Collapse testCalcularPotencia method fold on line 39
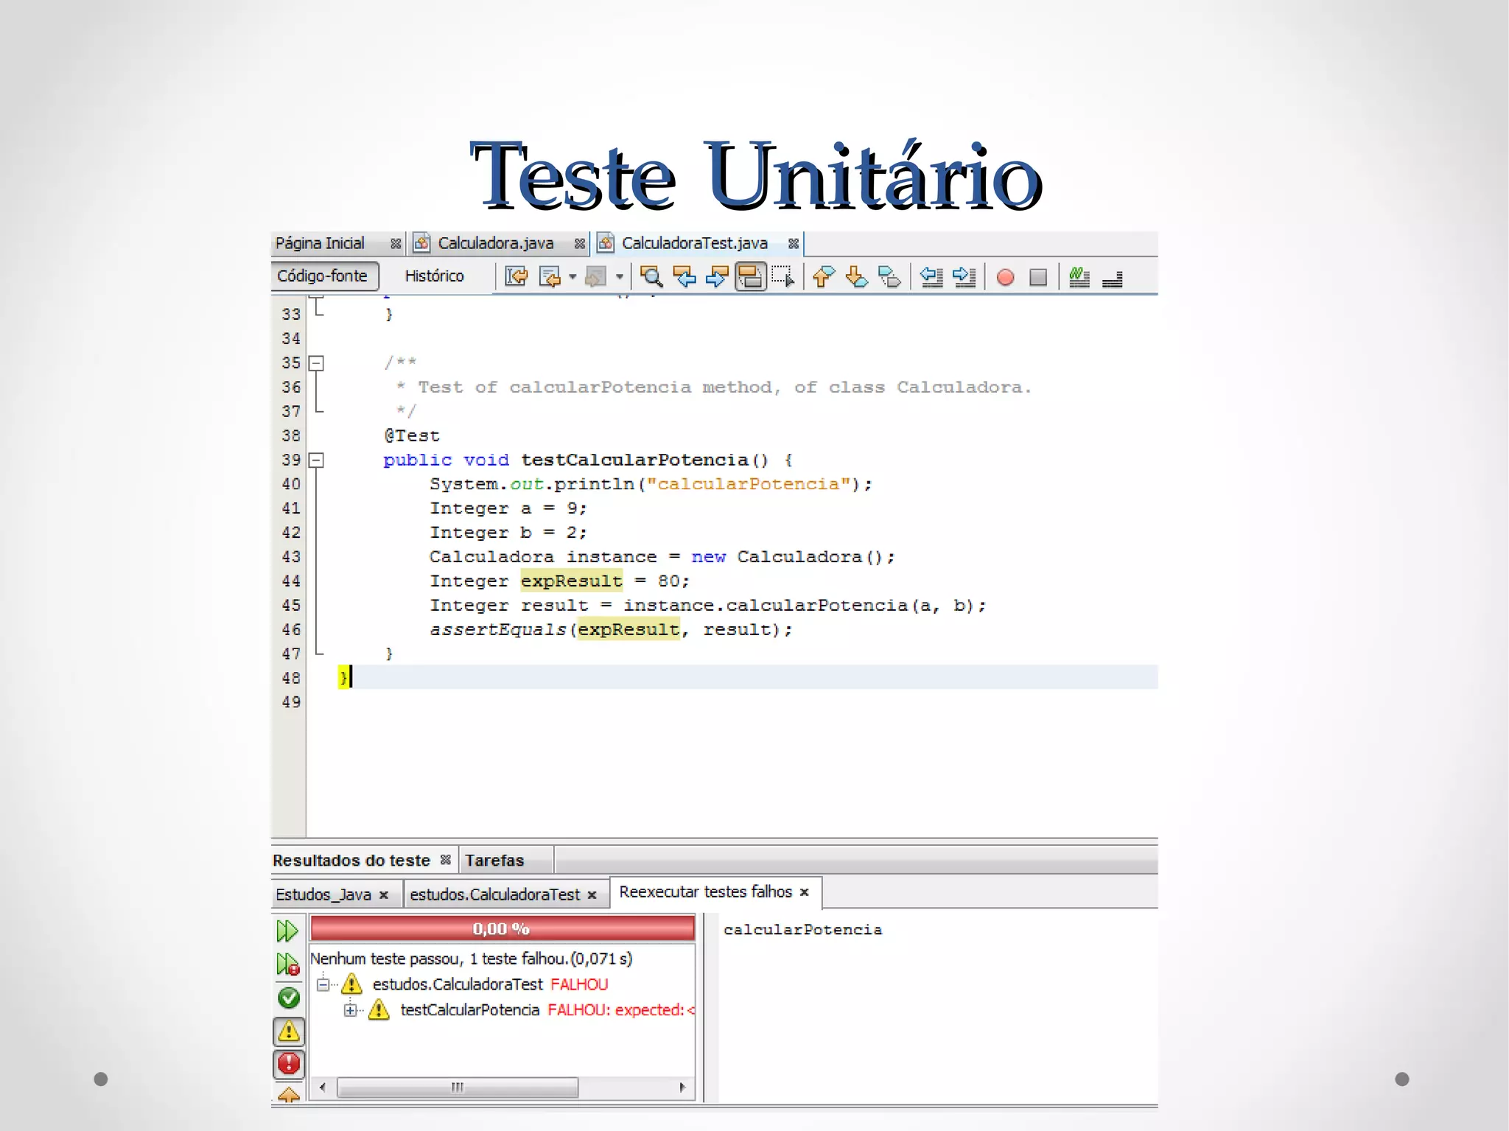The height and width of the screenshot is (1131, 1509). point(316,461)
